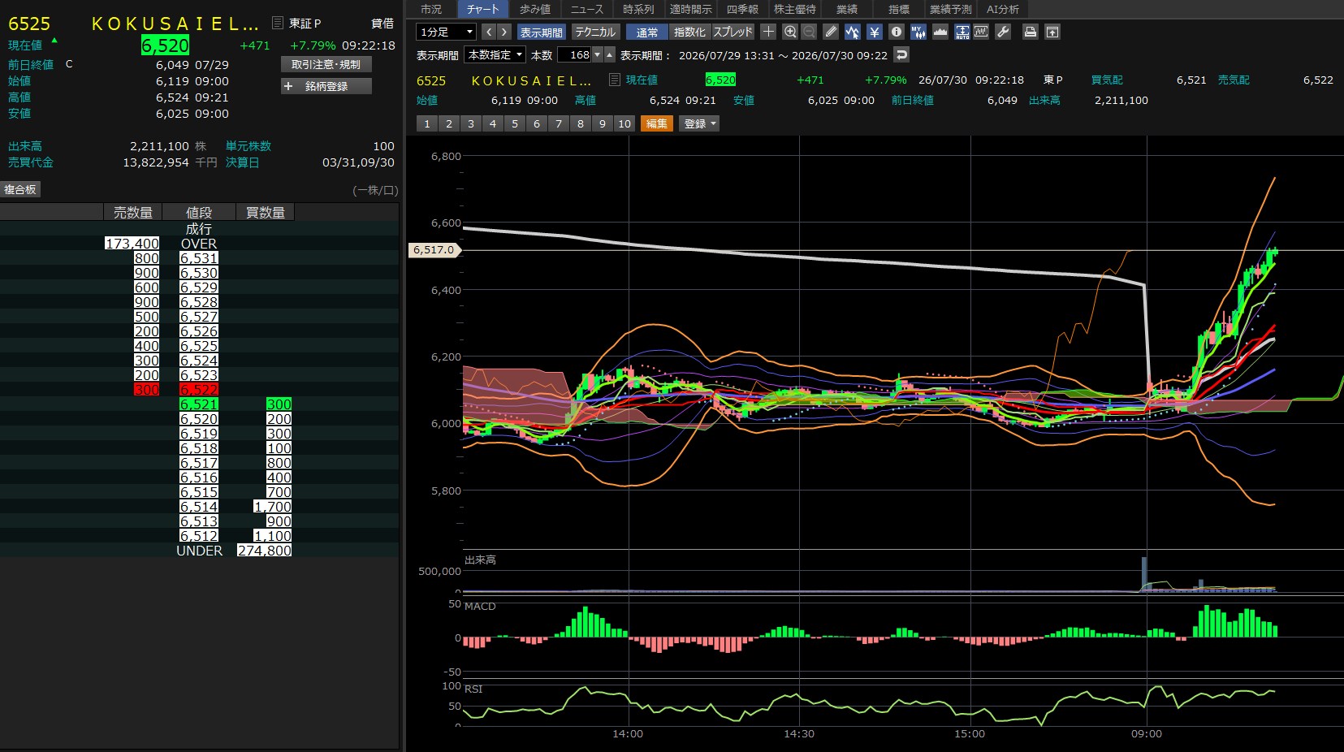
Task: Expand the 登録 dropdown button
Action: click(699, 123)
